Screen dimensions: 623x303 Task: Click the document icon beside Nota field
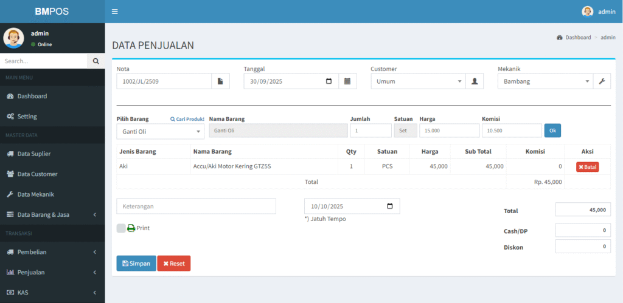[220, 81]
